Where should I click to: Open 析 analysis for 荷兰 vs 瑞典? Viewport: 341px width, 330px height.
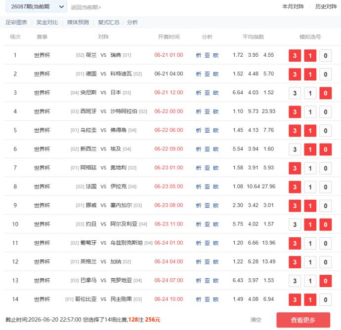pos(199,55)
